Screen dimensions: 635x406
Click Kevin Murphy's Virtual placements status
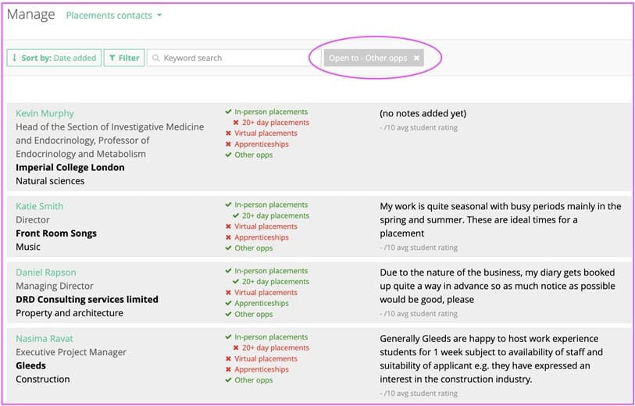(261, 134)
